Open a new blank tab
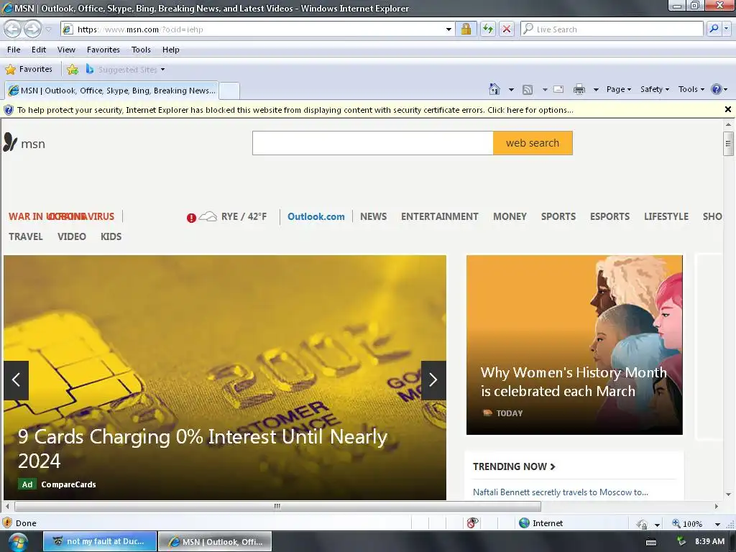The width and height of the screenshot is (736, 552). click(229, 91)
